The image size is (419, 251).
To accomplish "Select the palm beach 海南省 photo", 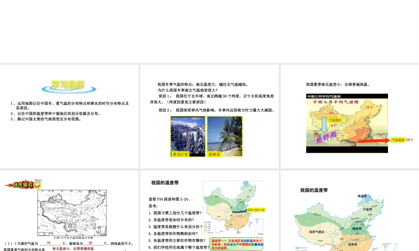I will tap(225, 136).
